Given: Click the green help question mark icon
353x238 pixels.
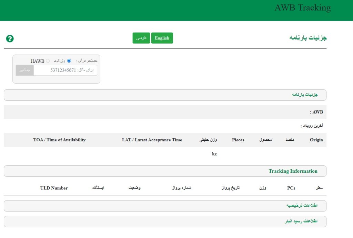Looking at the screenshot, I should (x=10, y=39).
